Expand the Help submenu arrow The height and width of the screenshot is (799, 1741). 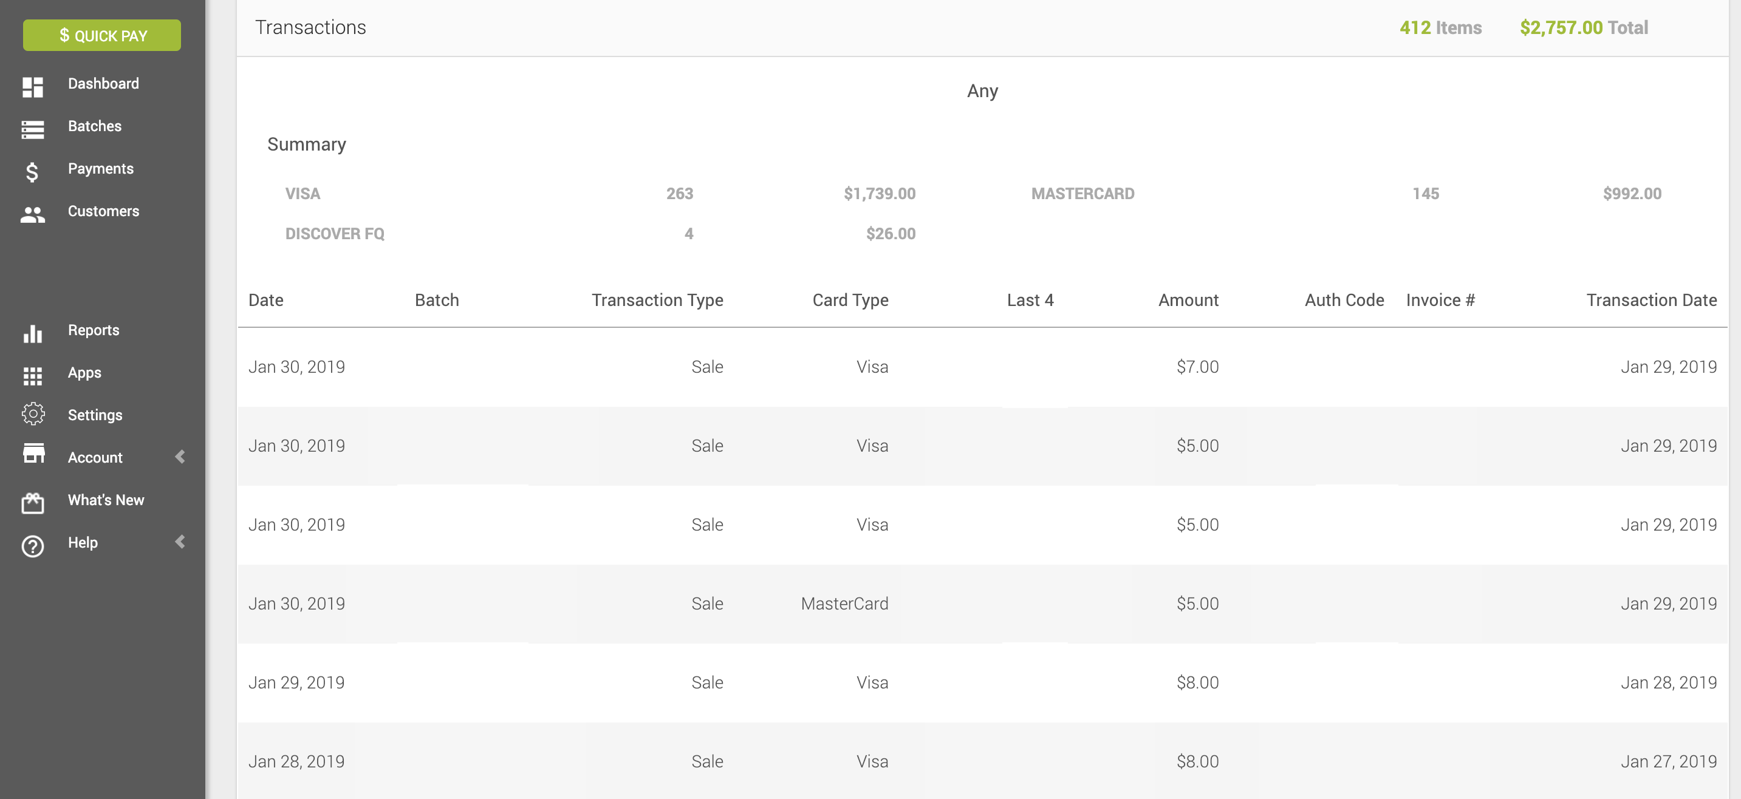pos(180,542)
